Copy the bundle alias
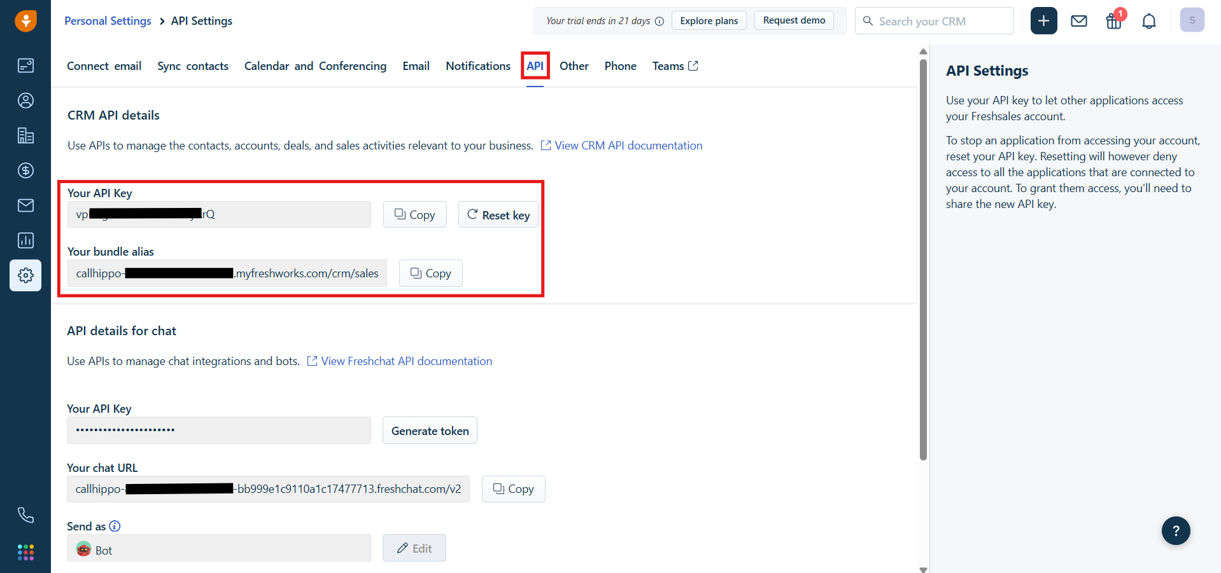The height and width of the screenshot is (573, 1221). tap(431, 273)
